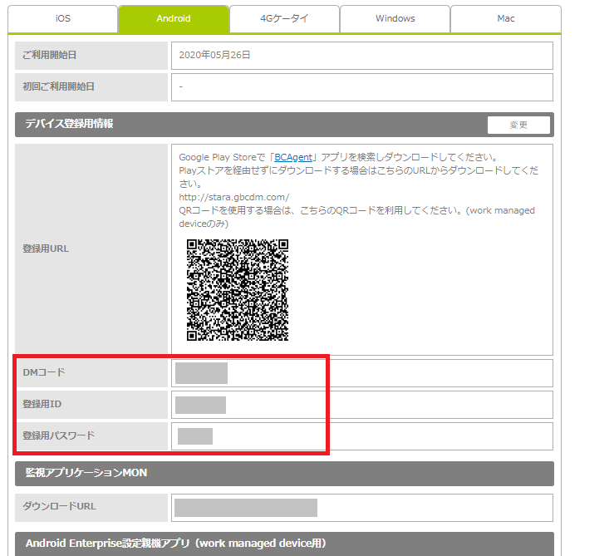Select the ご利用開始日 date value field
The image size is (614, 556).
(x=361, y=56)
